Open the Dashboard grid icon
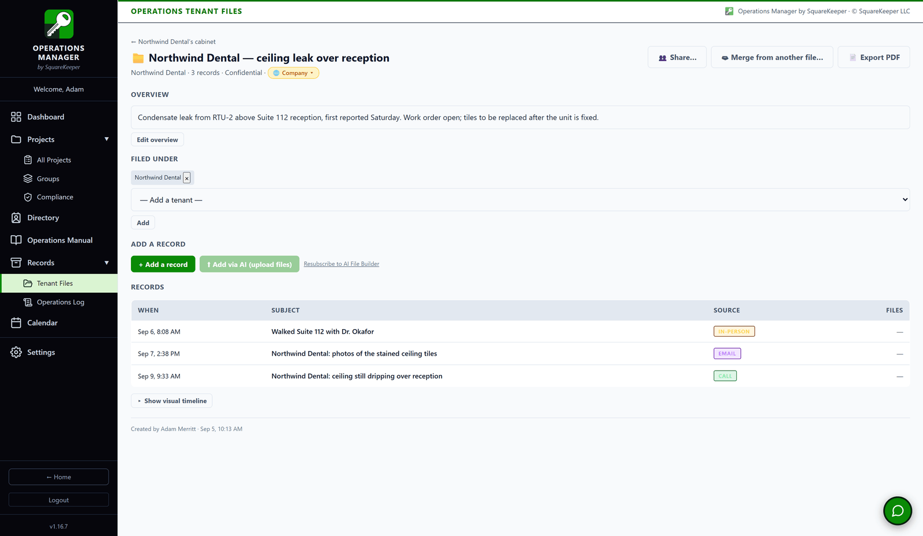The image size is (923, 536). pyautogui.click(x=16, y=117)
